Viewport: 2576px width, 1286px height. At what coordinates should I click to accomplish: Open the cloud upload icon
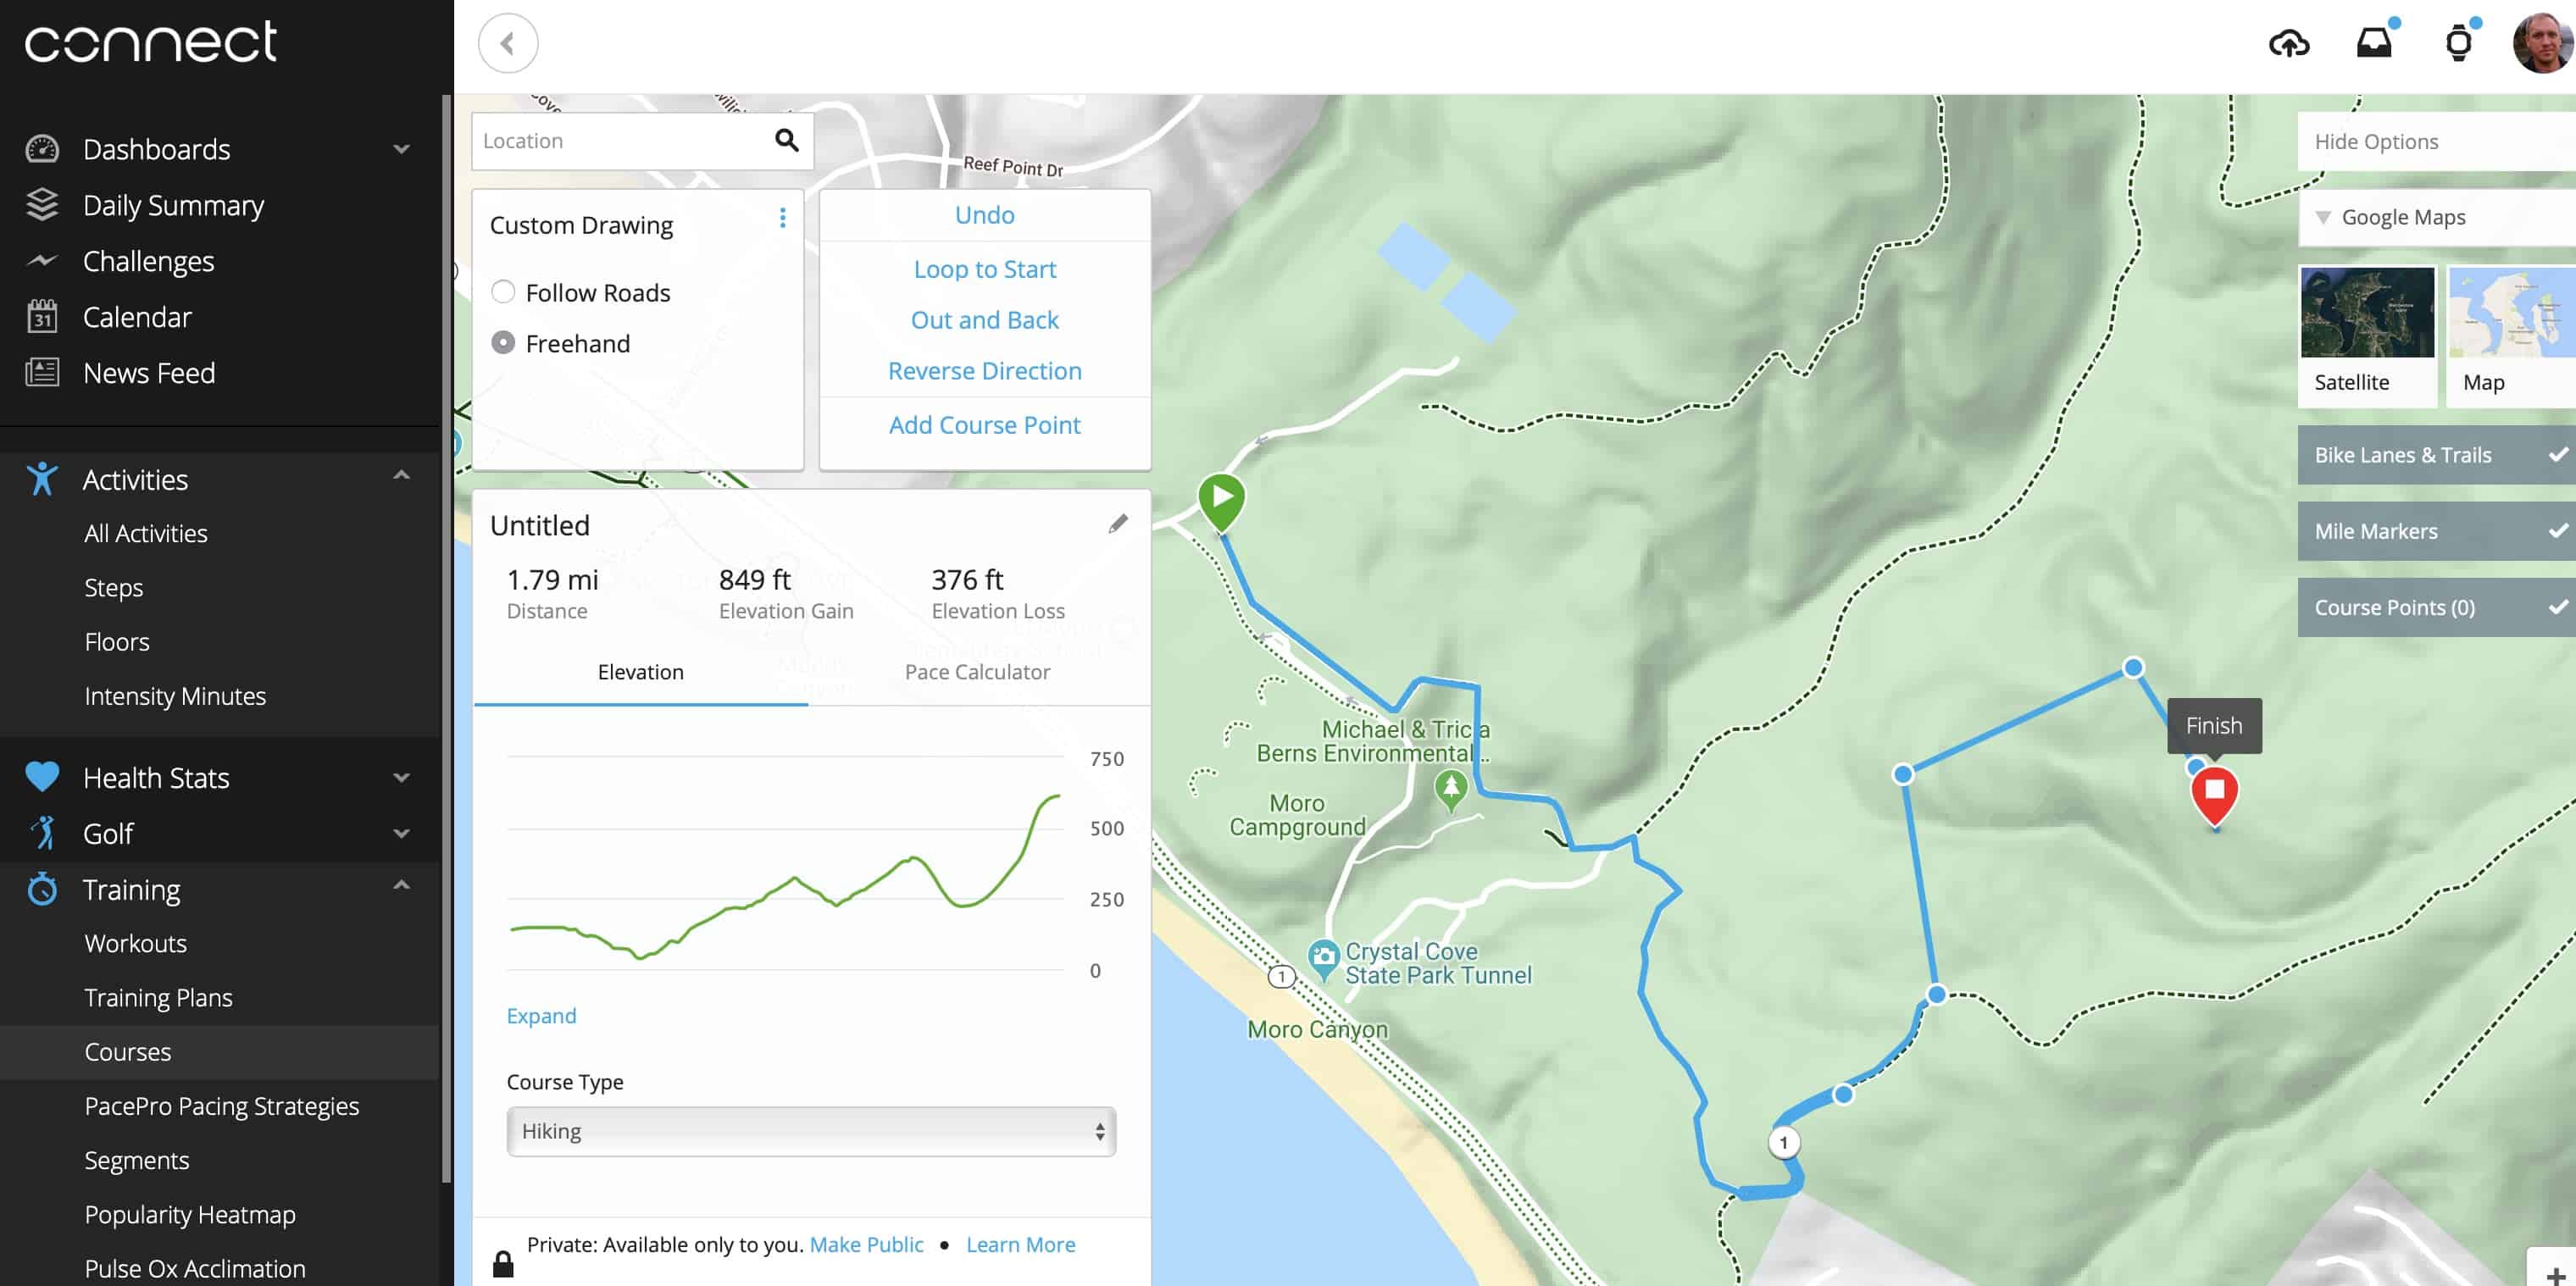(x=2288, y=43)
